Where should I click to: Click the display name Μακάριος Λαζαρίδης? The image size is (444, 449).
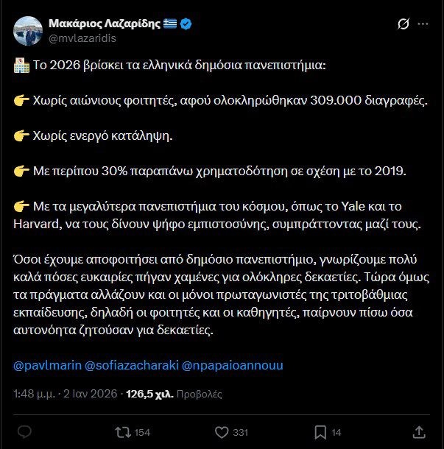click(105, 24)
